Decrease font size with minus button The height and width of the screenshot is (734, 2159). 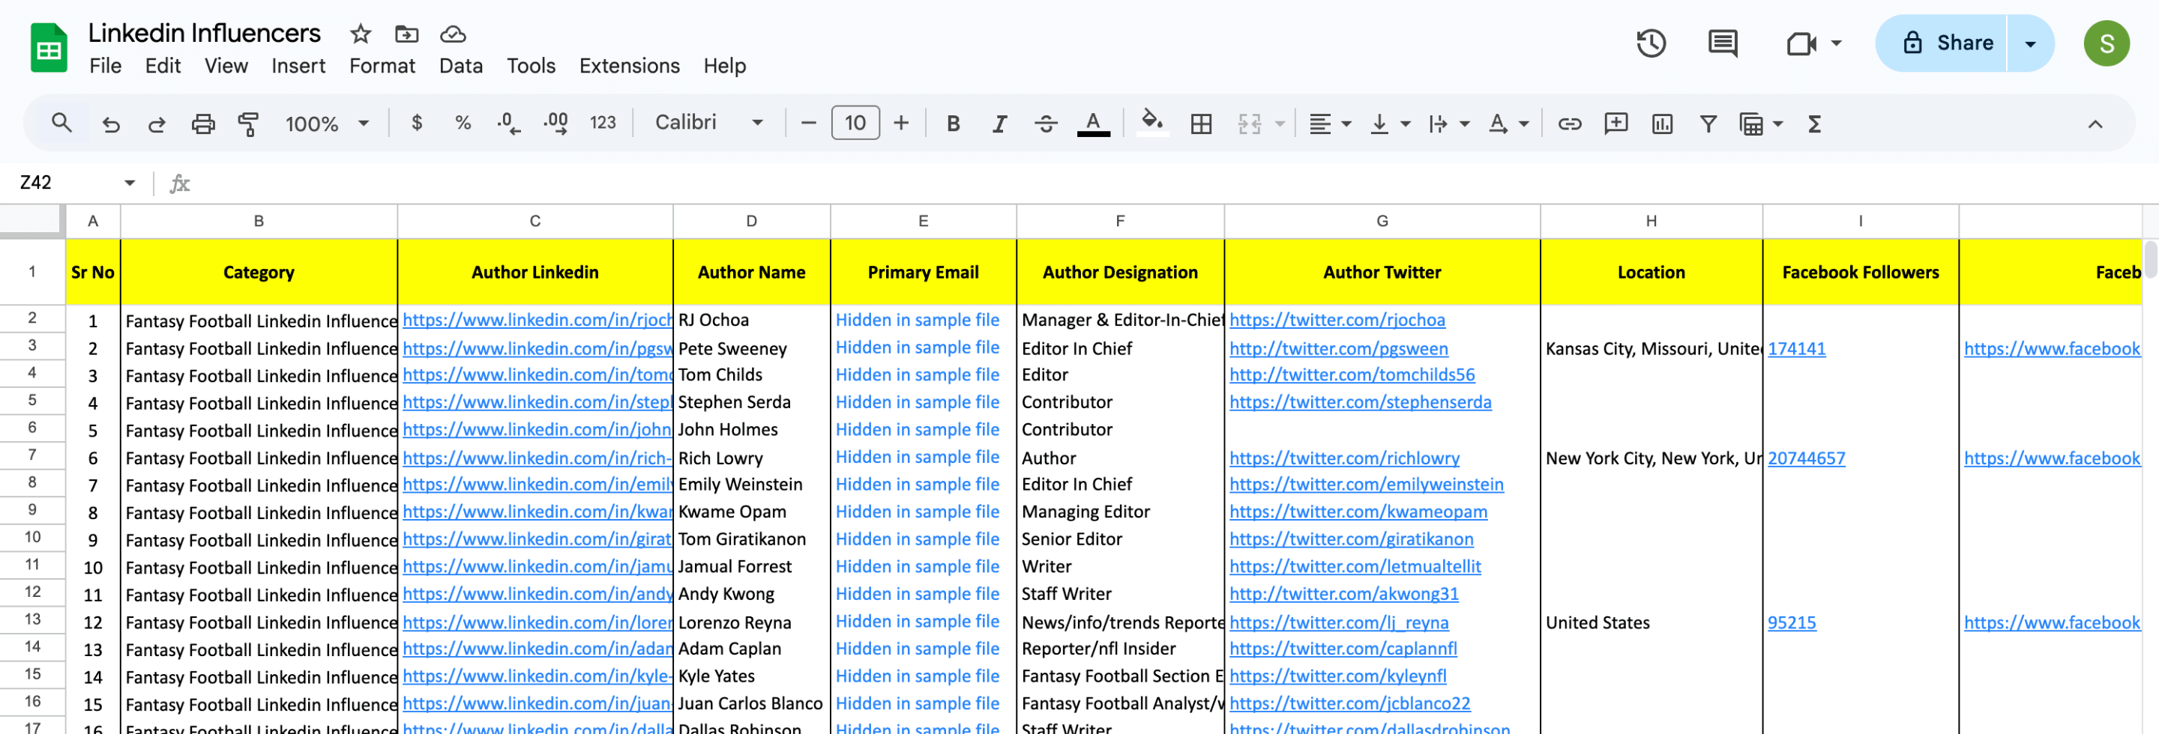click(809, 123)
